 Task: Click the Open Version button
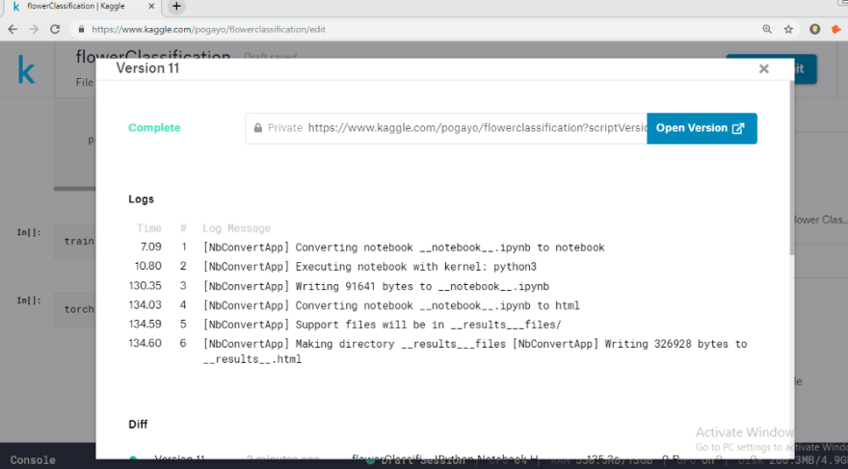tap(702, 128)
